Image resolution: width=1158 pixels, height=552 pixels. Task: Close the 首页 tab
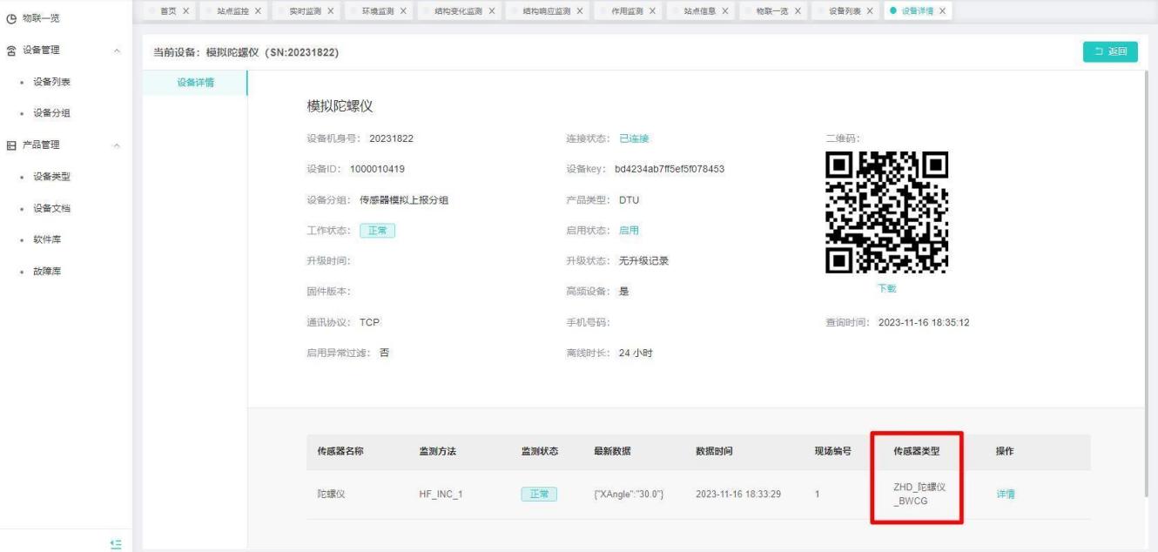click(x=185, y=10)
